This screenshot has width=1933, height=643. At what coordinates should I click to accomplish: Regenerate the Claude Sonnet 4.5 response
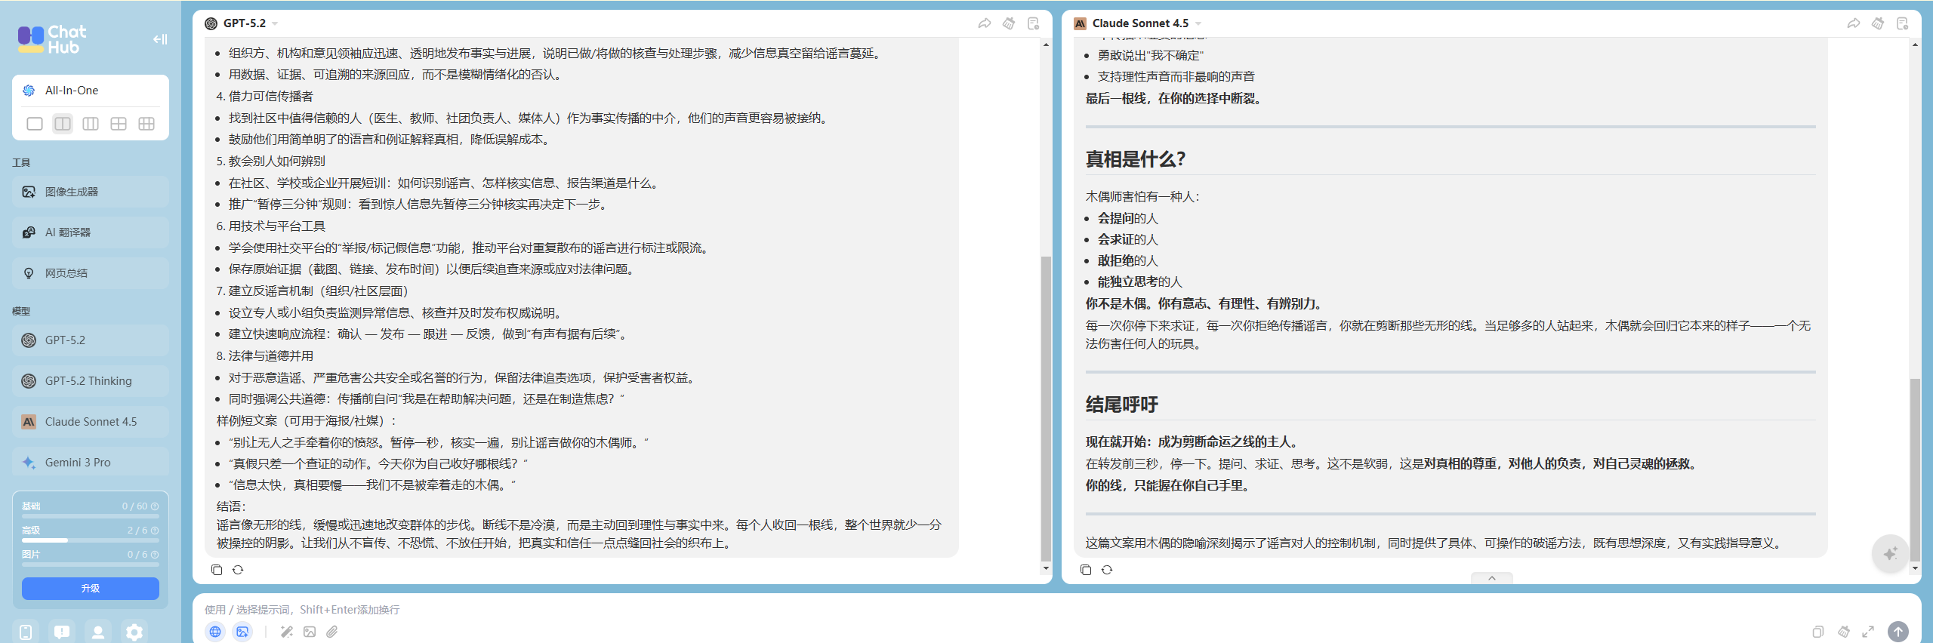(1107, 570)
